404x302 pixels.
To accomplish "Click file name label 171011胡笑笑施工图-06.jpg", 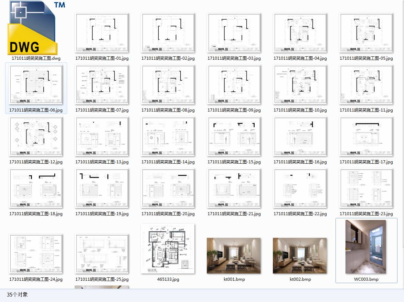I will [36, 110].
